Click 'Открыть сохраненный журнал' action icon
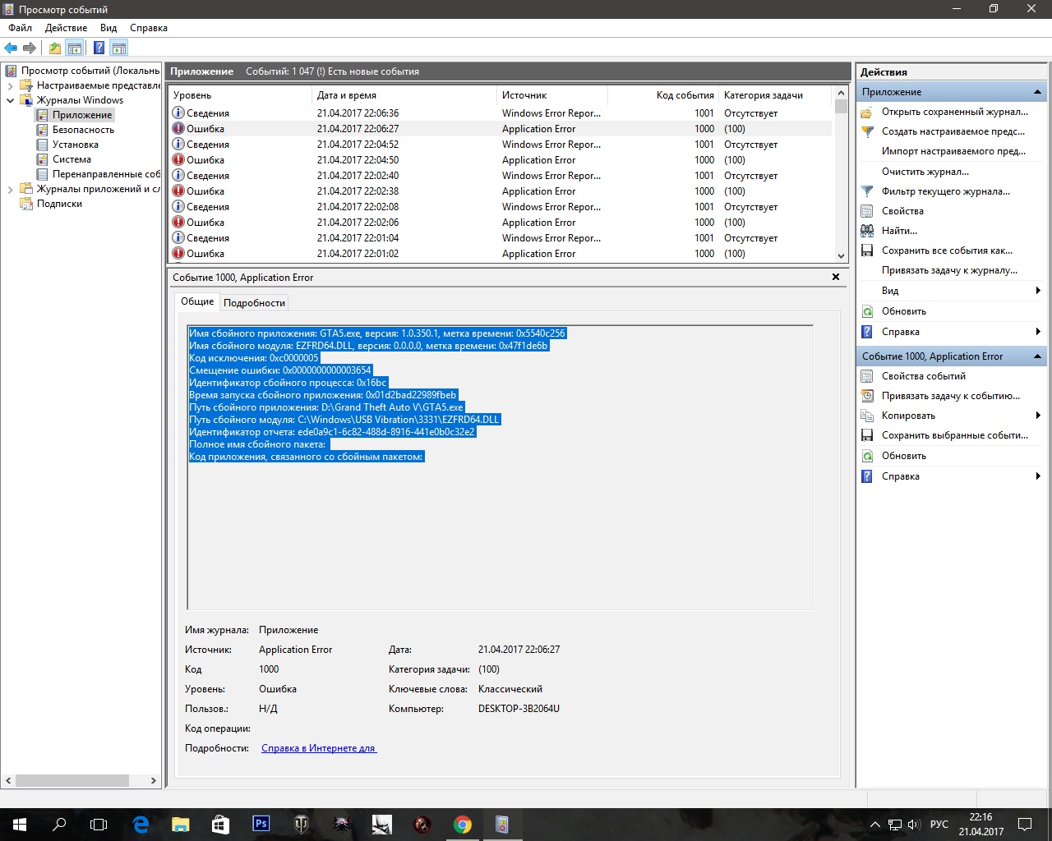 coord(867,112)
